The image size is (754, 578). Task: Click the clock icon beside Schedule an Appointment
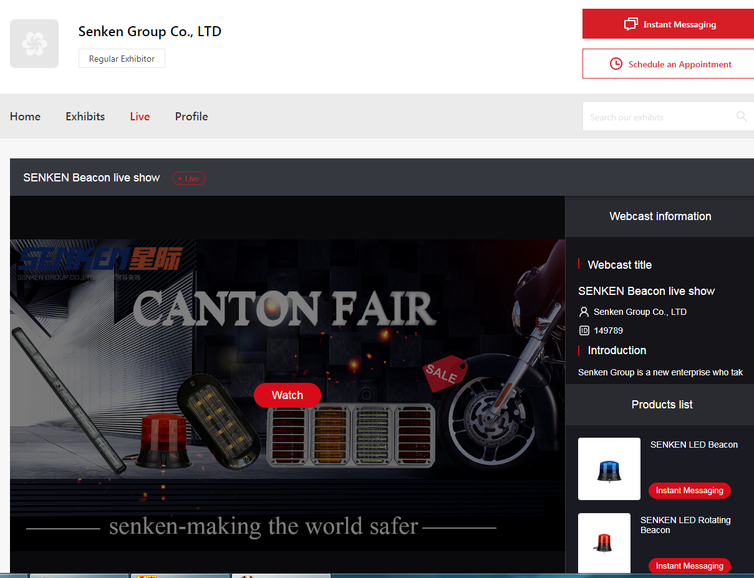[x=616, y=64]
